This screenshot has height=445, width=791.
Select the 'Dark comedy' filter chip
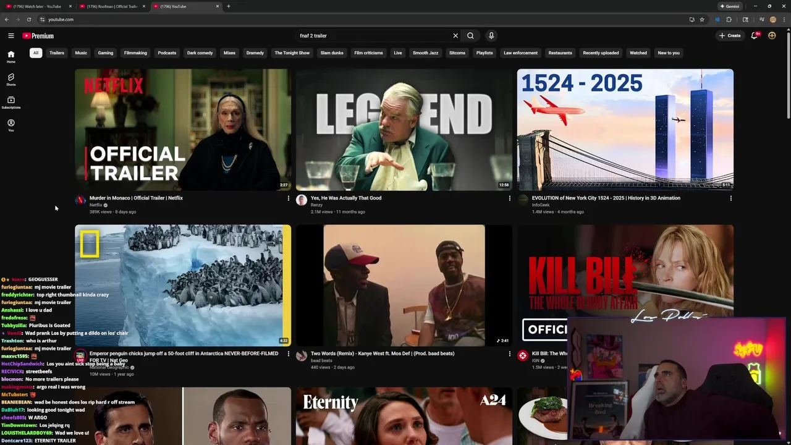tap(200, 53)
